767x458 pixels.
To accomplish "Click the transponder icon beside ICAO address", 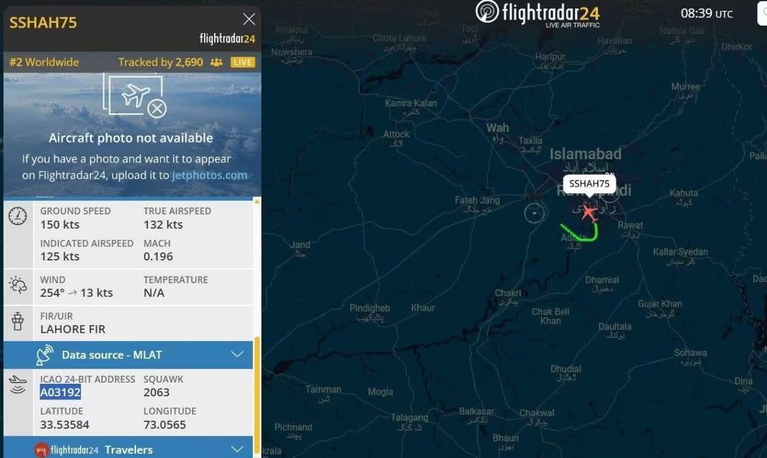I will click(x=18, y=385).
